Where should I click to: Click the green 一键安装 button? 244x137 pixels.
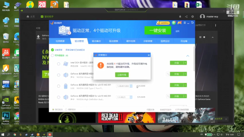coord(158,30)
